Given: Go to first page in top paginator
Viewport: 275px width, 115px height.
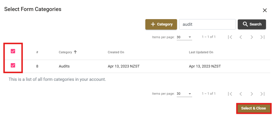Looking at the screenshot, I should (x=230, y=37).
